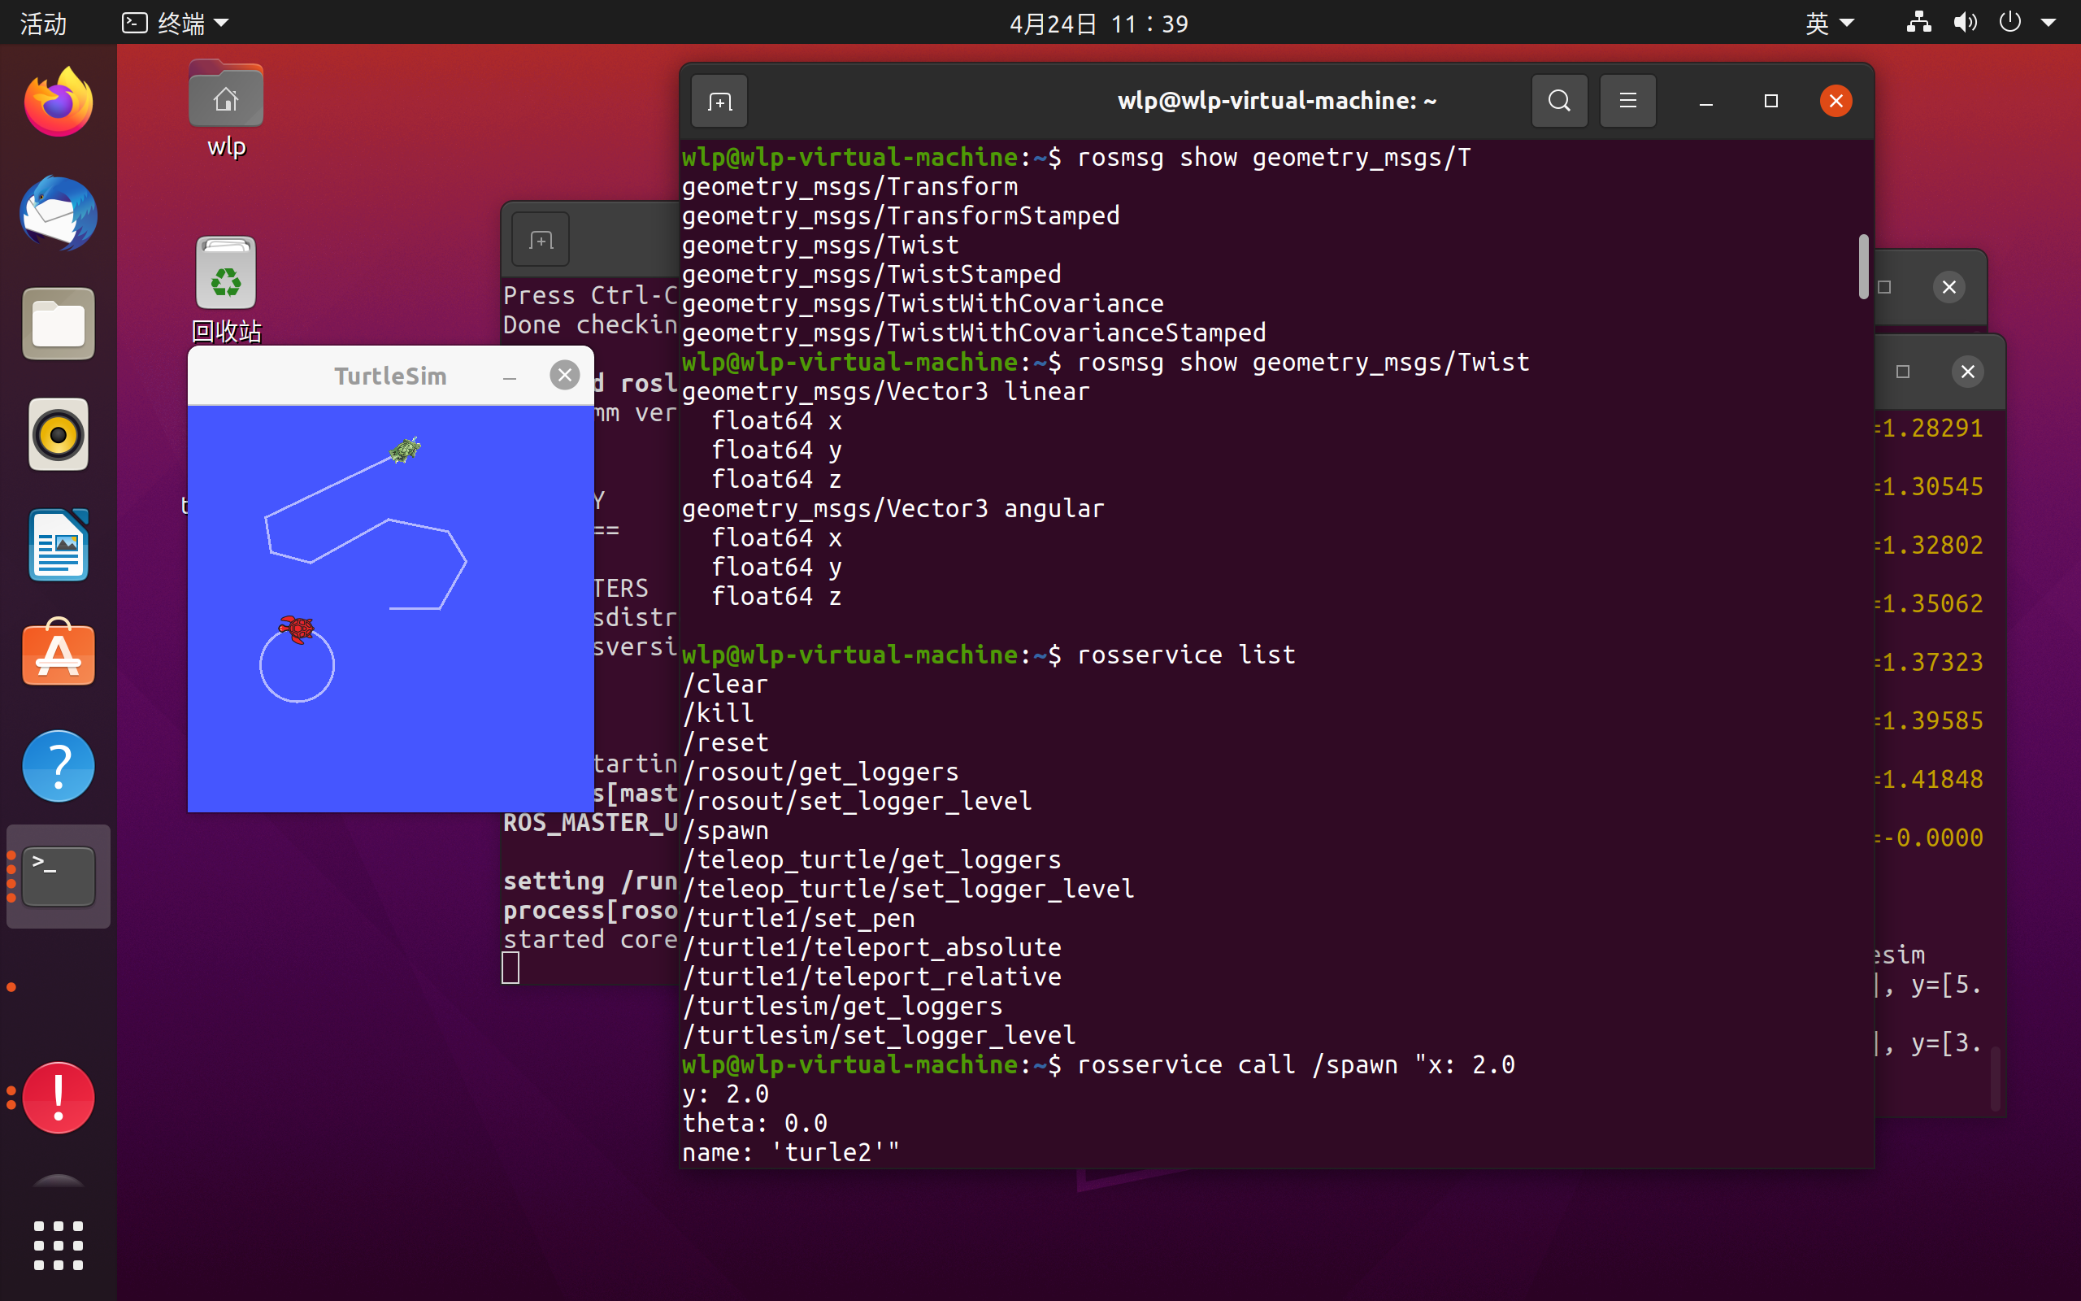Click the volume speaker indicator
This screenshot has width=2081, height=1301.
click(1964, 24)
